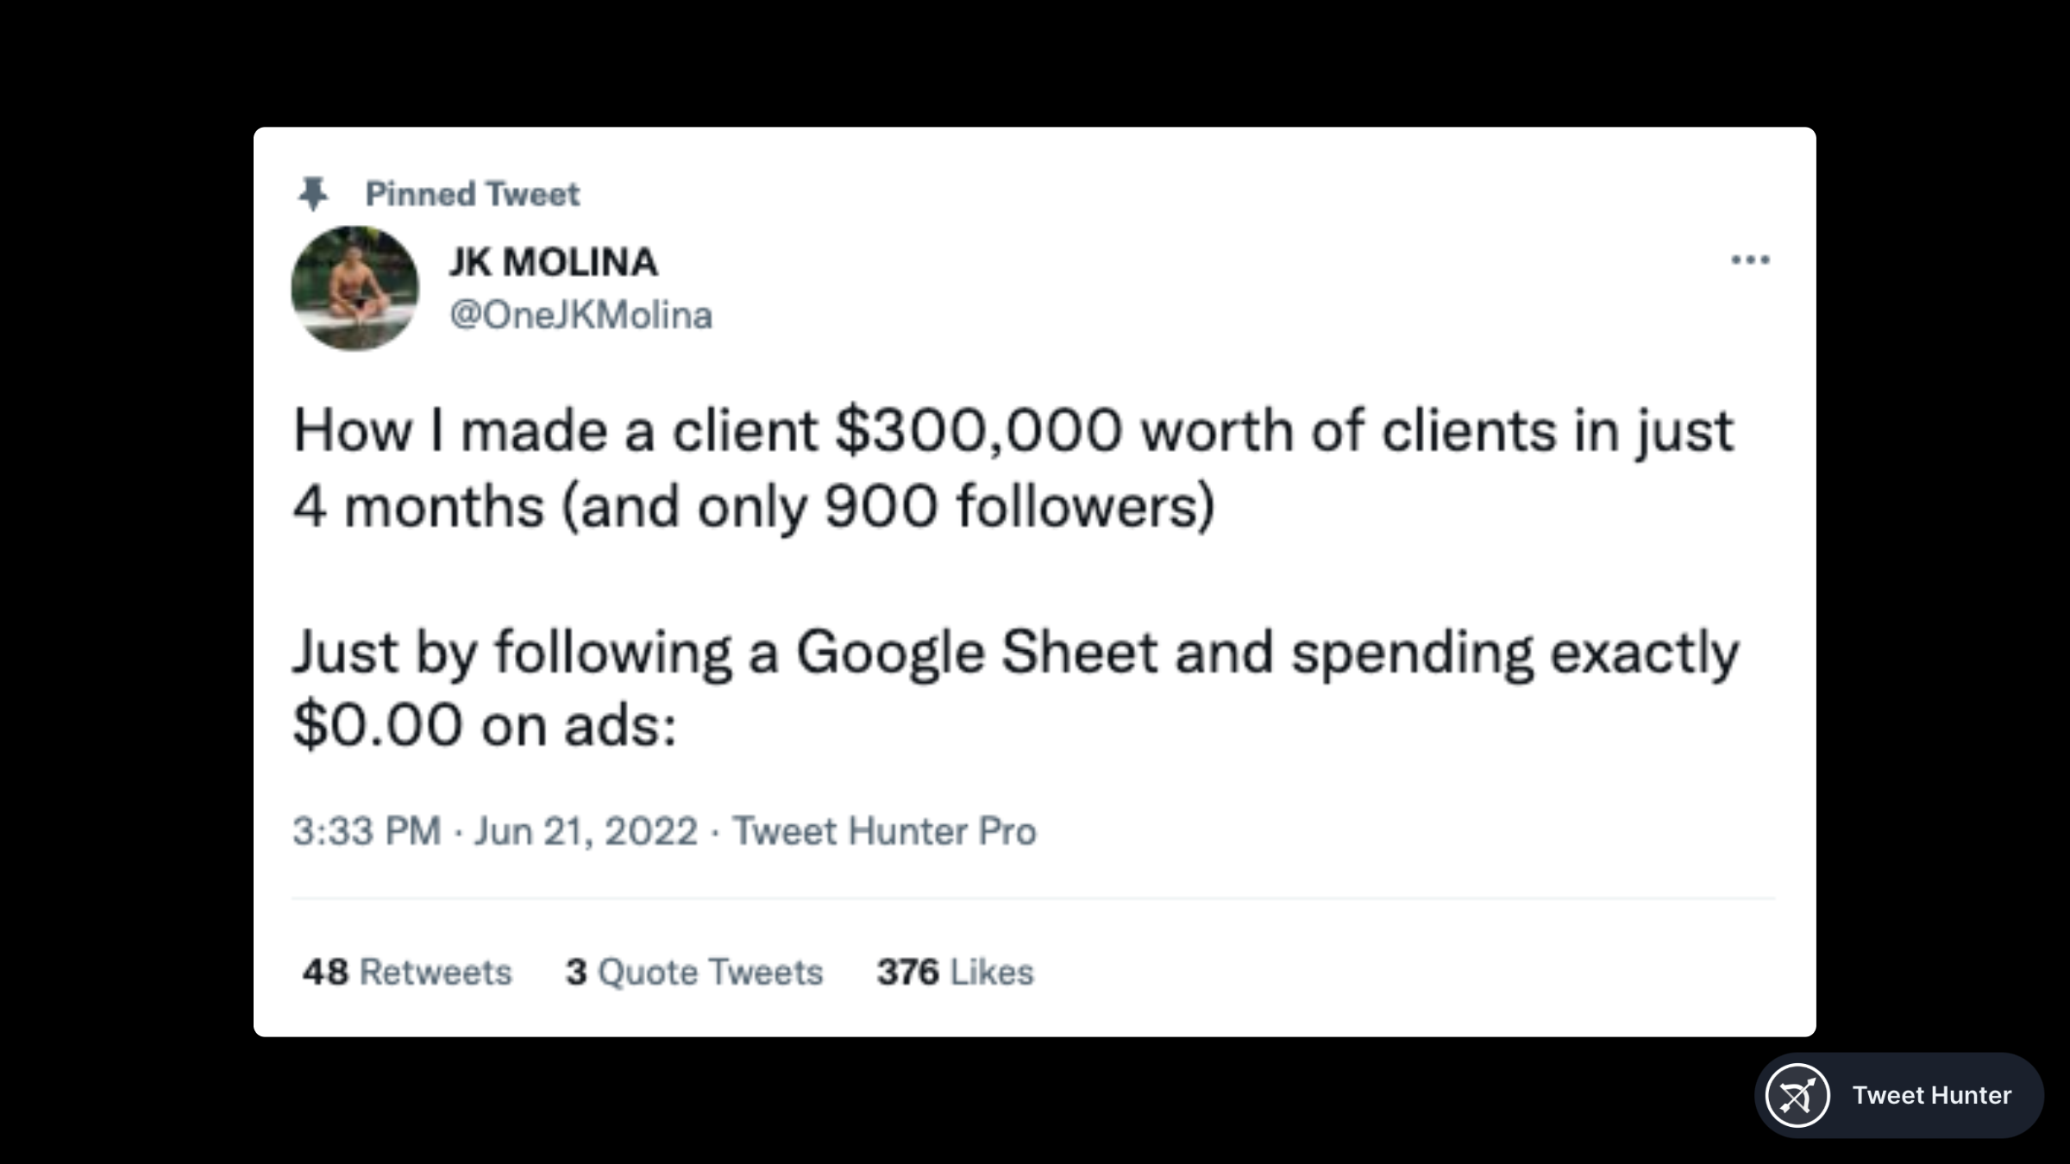Click the Pinned Tweet label
Screen dimensions: 2070x1164
pos(472,194)
